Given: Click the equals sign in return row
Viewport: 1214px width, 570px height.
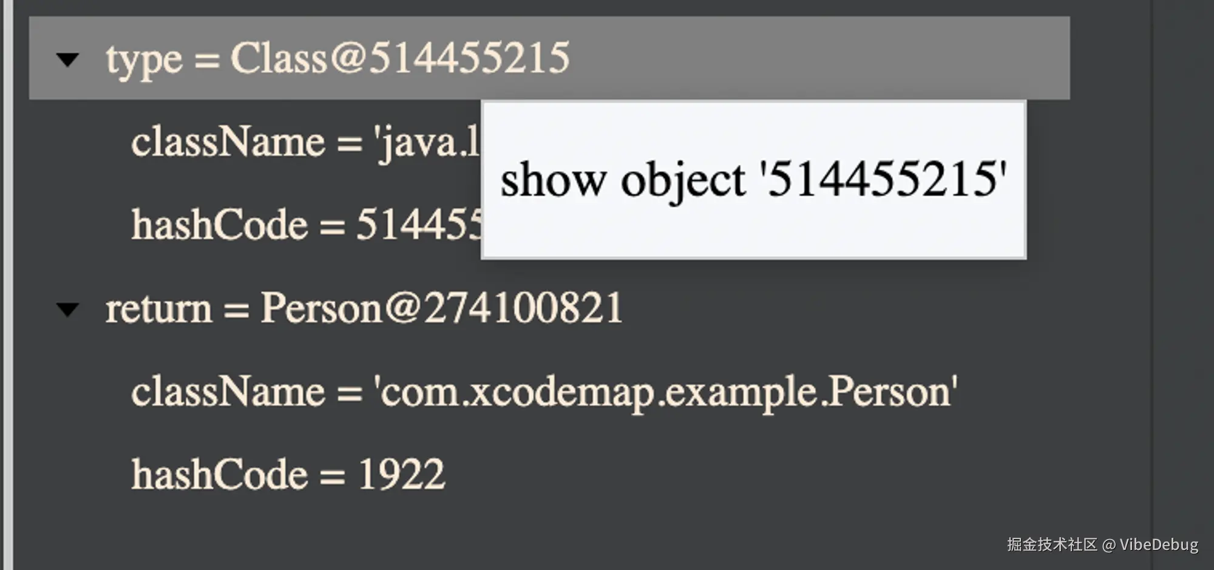Looking at the screenshot, I should click(236, 310).
